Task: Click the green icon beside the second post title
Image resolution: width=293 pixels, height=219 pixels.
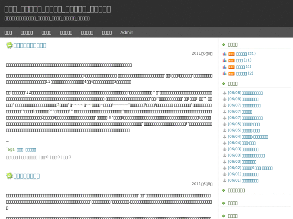Action: tap(9, 176)
